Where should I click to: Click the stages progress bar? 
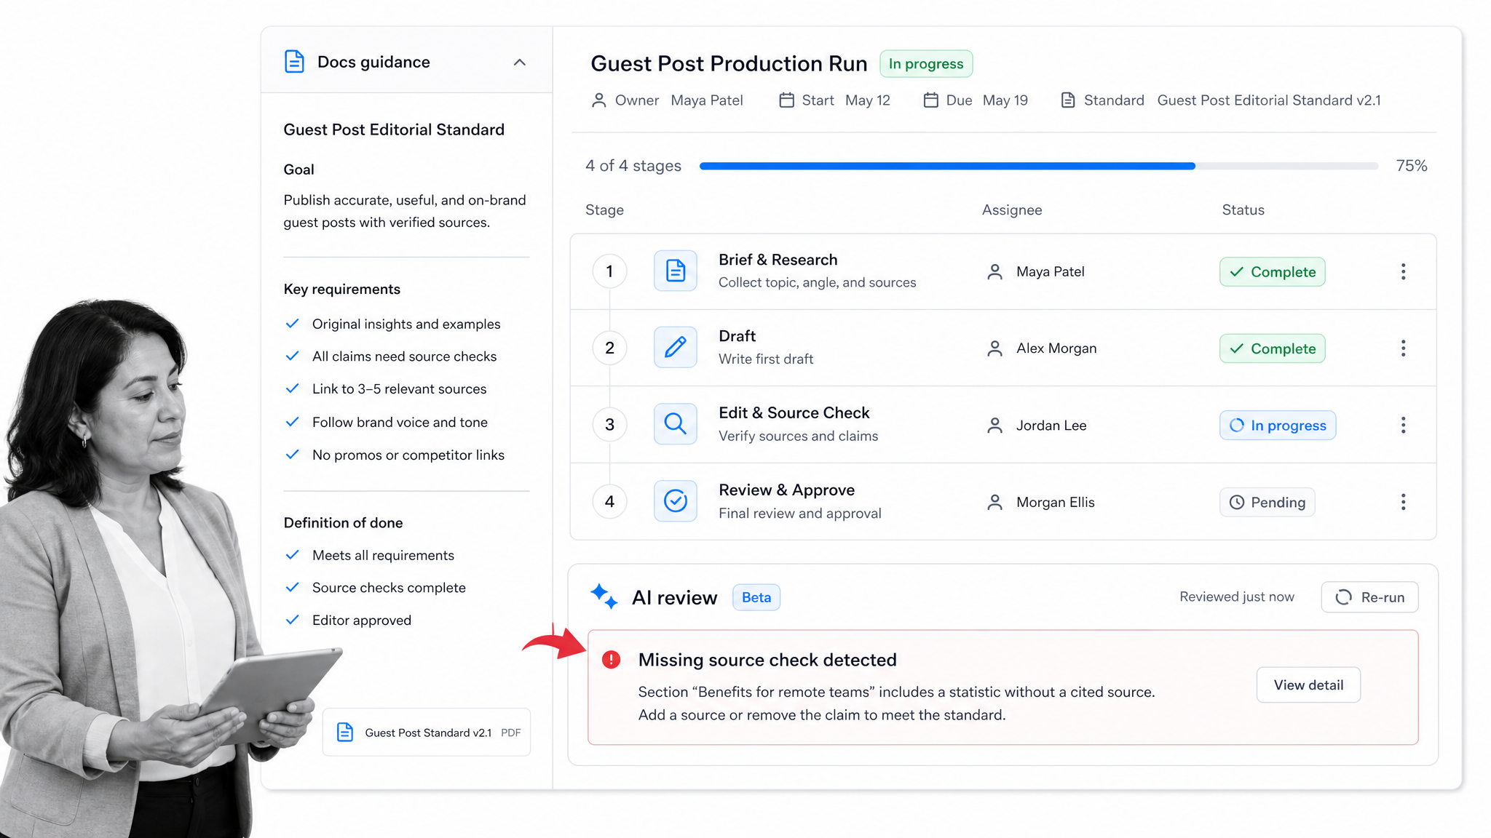pos(1039,166)
